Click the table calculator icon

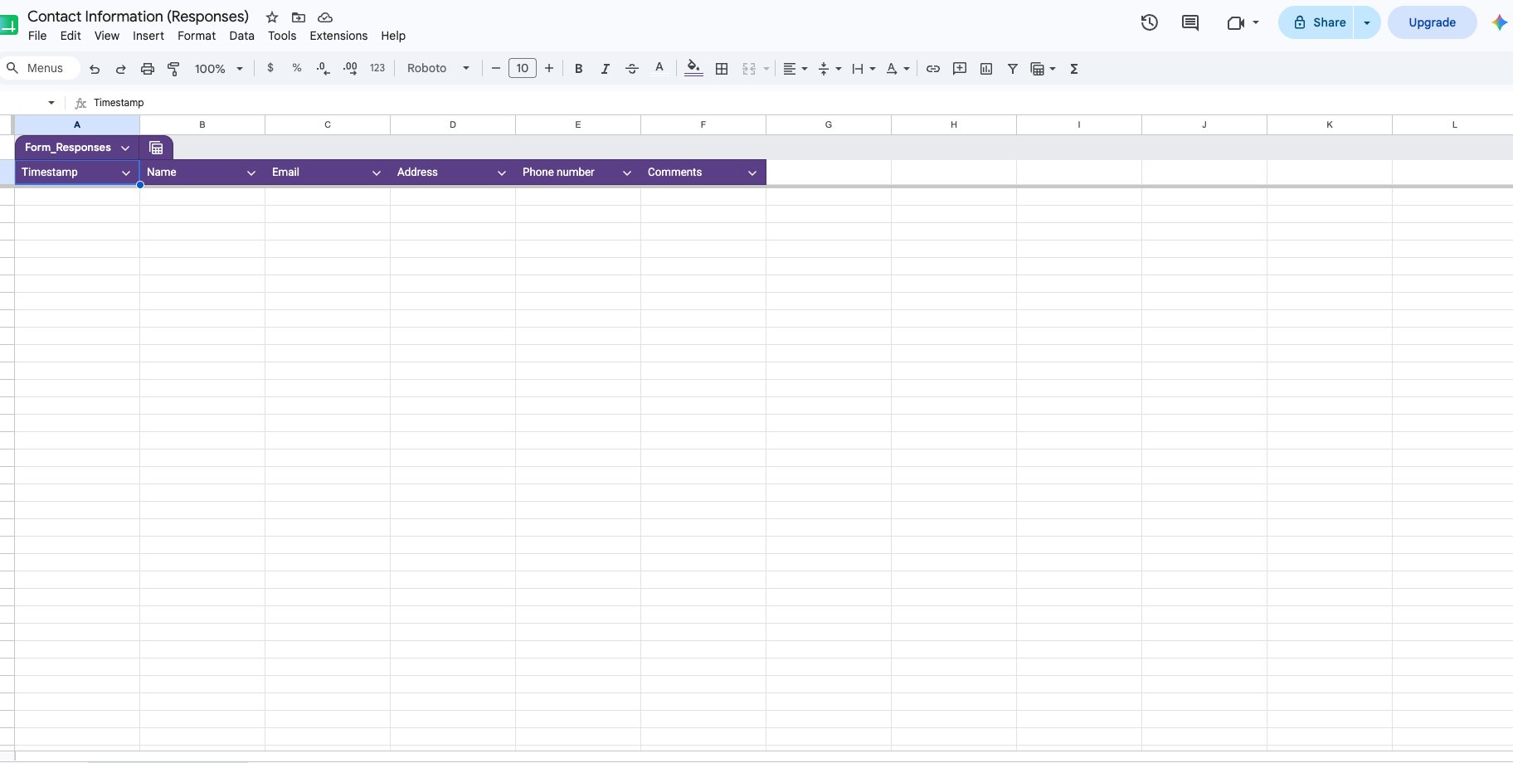[156, 148]
